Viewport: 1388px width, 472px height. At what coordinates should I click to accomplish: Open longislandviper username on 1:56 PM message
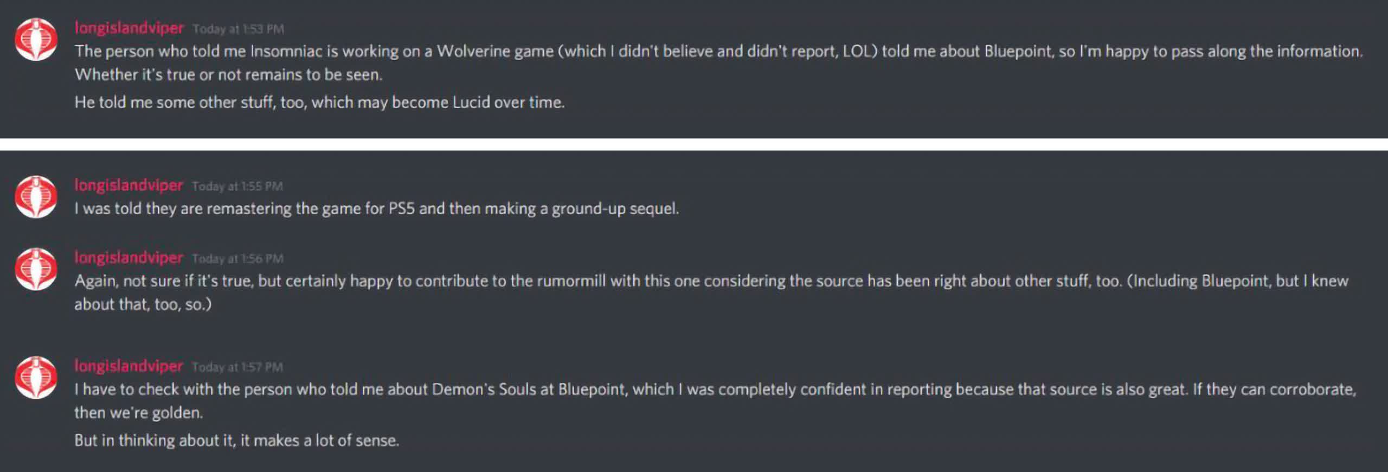(128, 257)
